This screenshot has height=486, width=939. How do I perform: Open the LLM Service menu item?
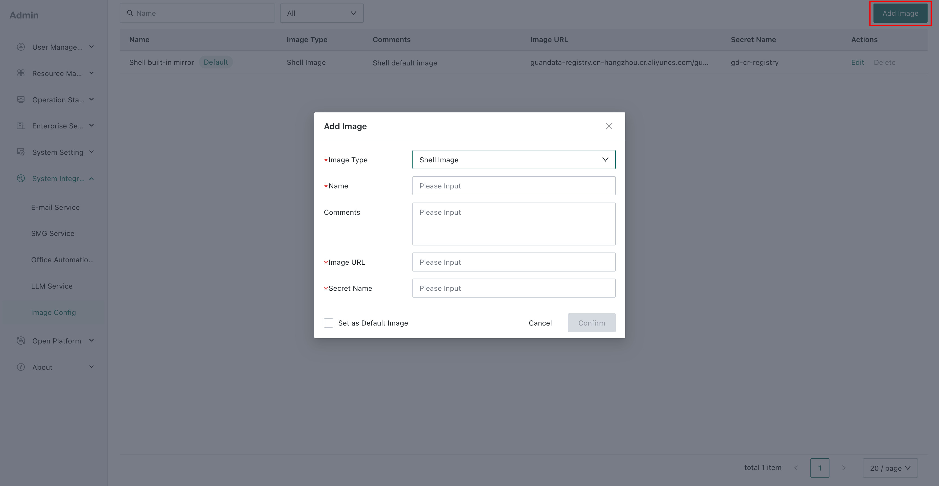point(52,286)
